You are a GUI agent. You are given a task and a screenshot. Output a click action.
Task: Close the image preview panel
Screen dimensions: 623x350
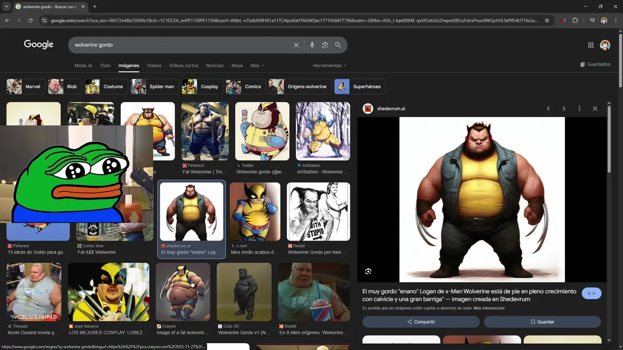point(595,108)
